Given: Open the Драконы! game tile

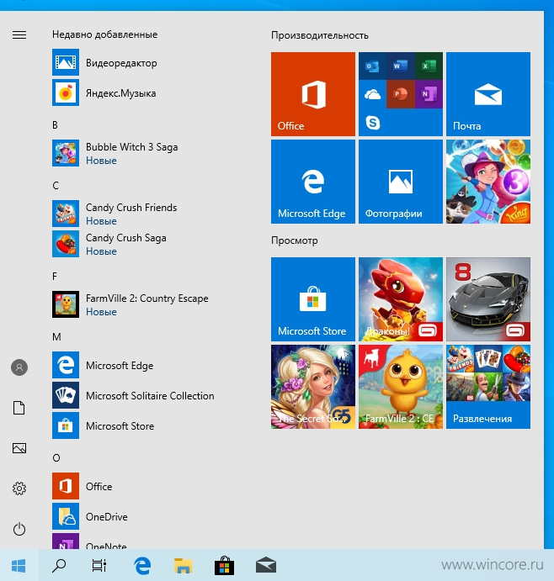Looking at the screenshot, I should tap(401, 299).
